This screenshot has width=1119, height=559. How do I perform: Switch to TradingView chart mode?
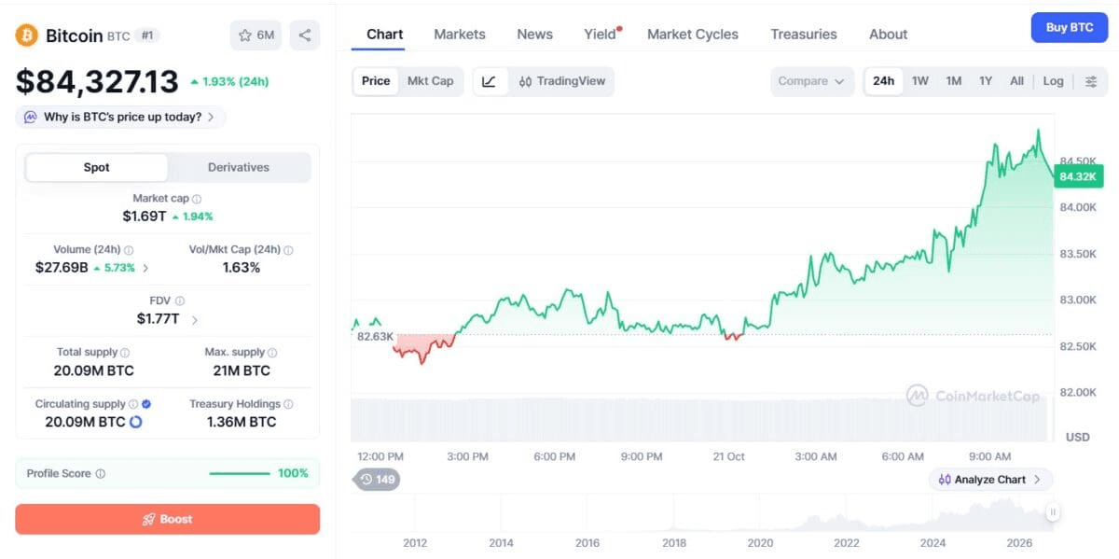click(x=562, y=81)
